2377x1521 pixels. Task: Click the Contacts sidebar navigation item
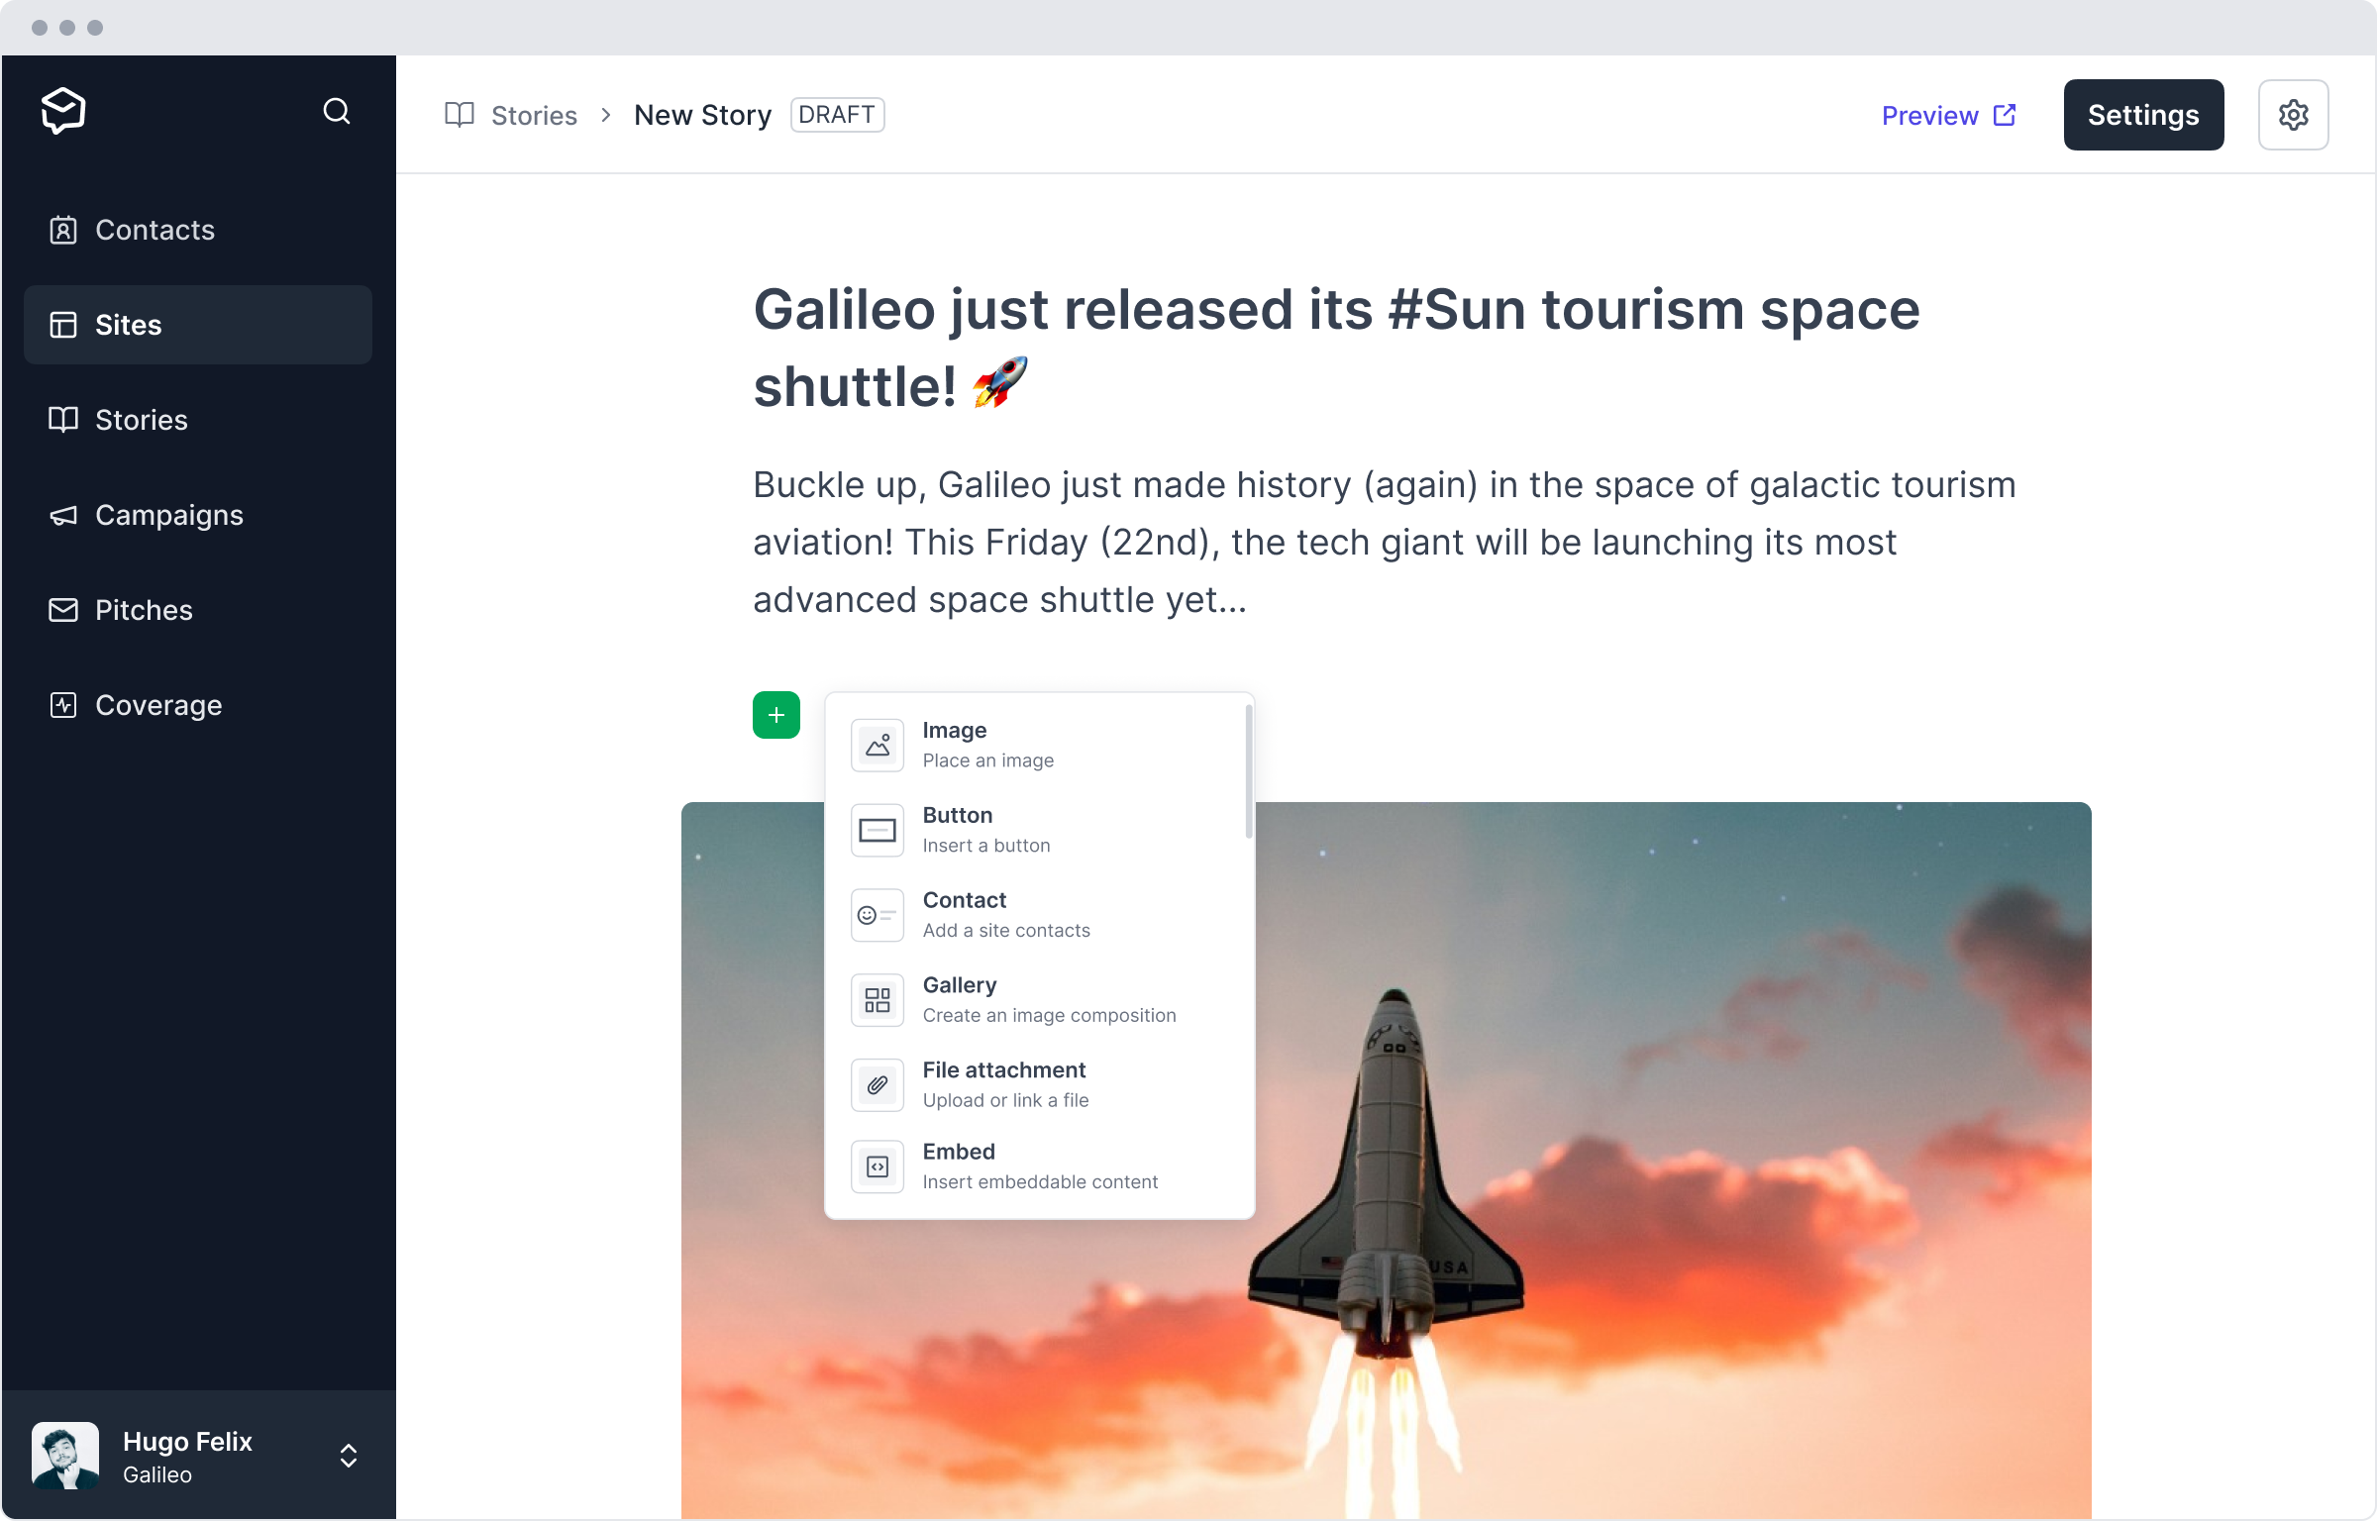155,231
